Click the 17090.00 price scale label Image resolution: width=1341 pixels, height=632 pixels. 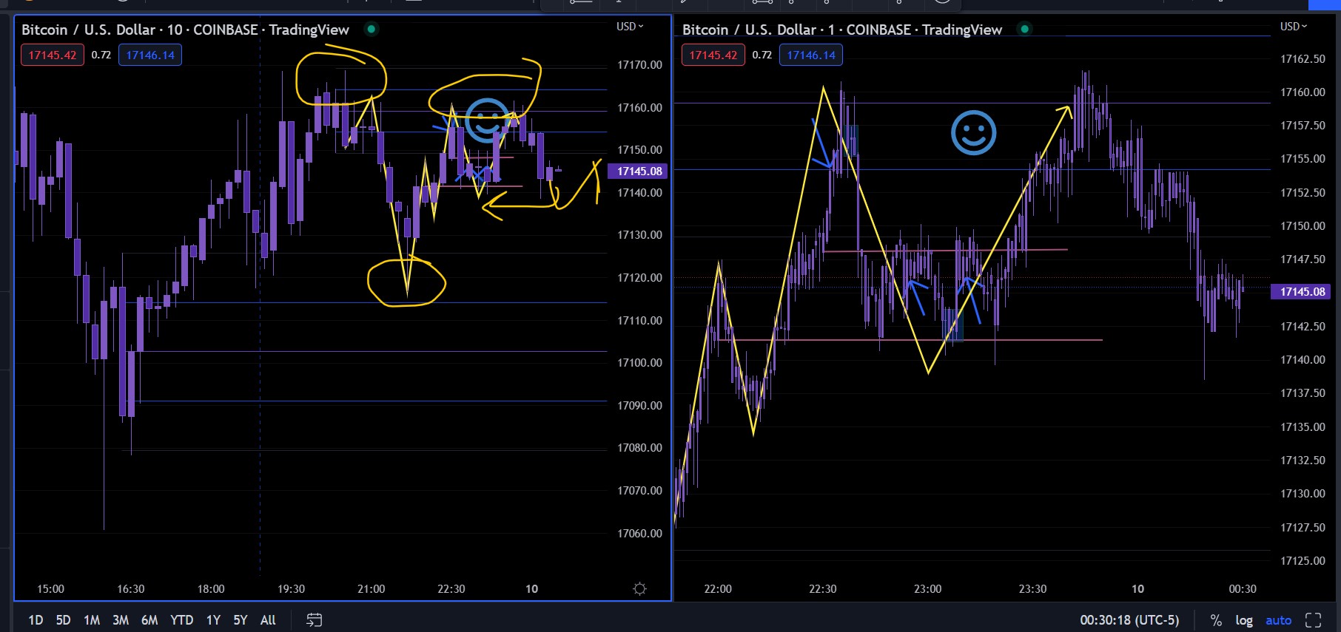(x=640, y=406)
